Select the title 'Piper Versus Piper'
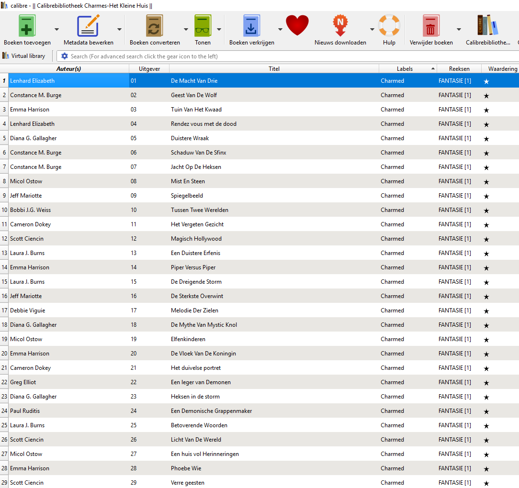The height and width of the screenshot is (488, 519). coord(193,267)
